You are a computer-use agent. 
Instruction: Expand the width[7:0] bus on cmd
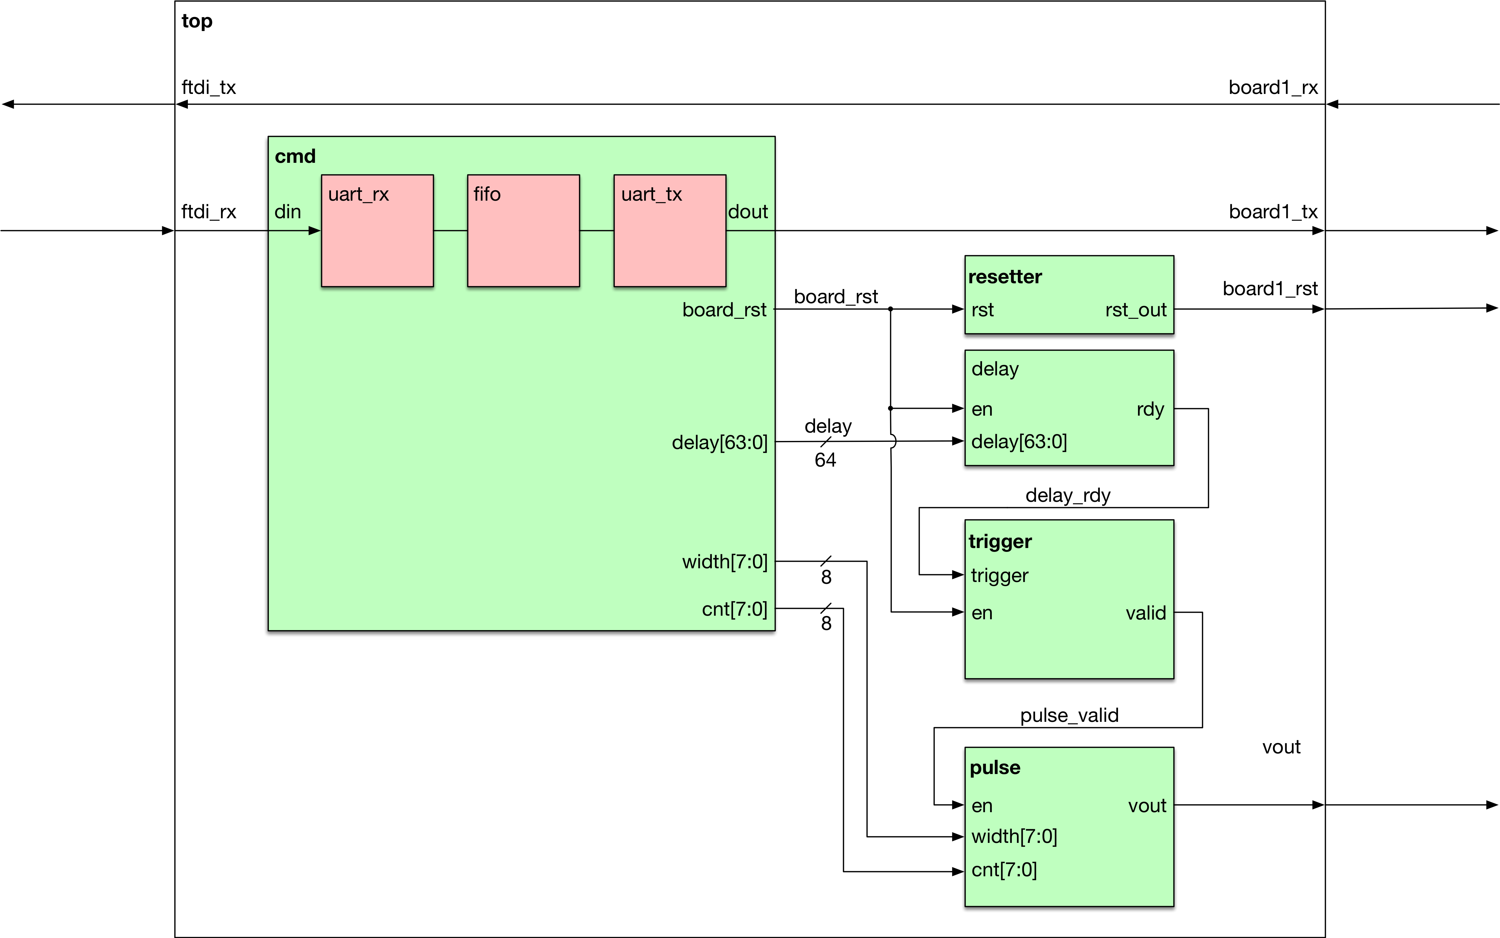726,562
